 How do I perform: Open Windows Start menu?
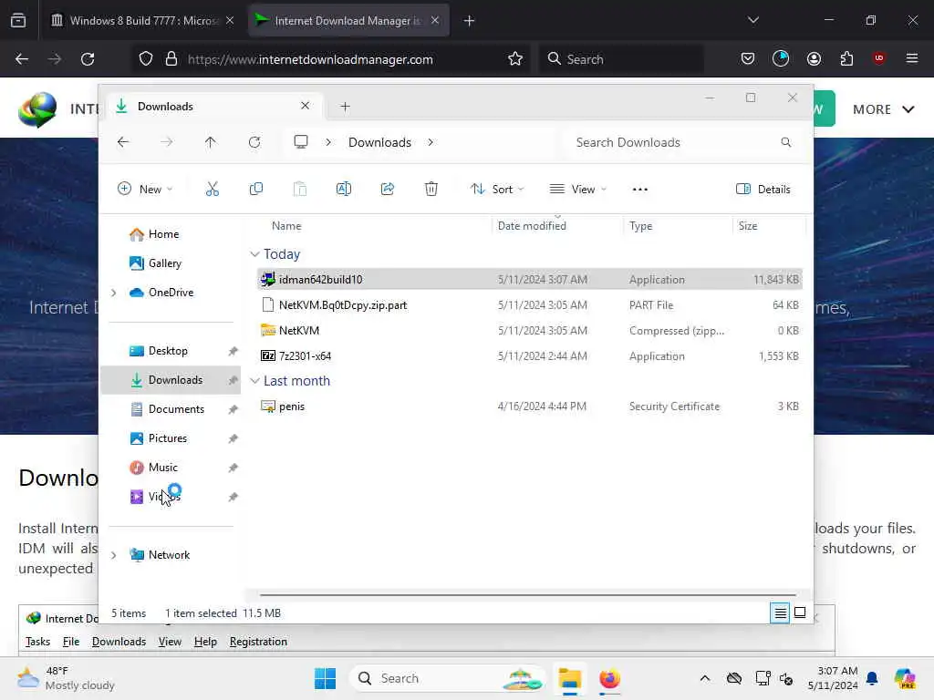click(x=325, y=678)
